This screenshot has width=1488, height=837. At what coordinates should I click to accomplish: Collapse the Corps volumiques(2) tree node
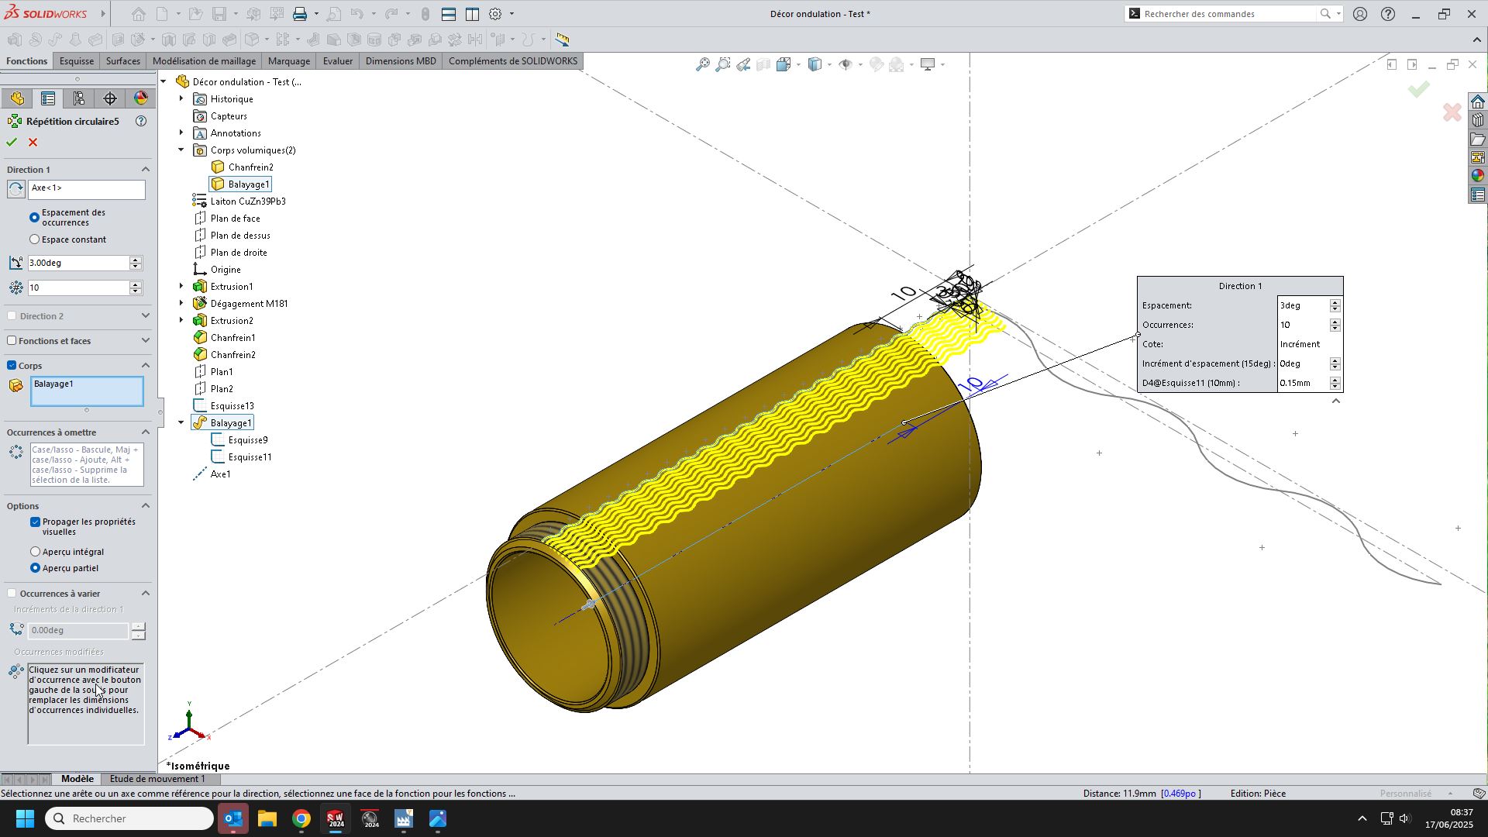181,150
